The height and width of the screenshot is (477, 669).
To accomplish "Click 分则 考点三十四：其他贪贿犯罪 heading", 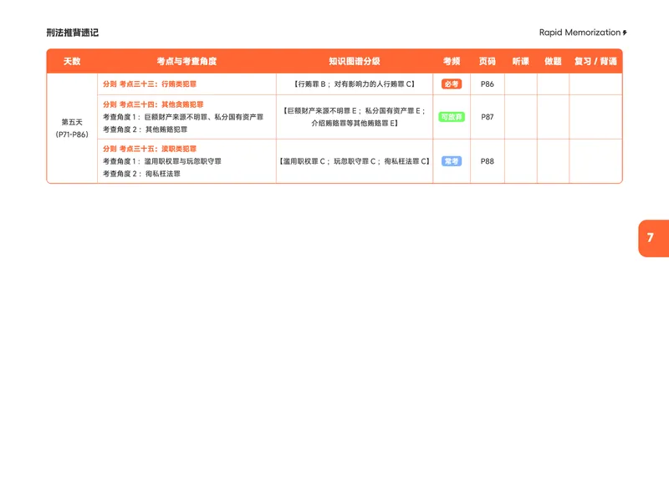I will pos(153,104).
